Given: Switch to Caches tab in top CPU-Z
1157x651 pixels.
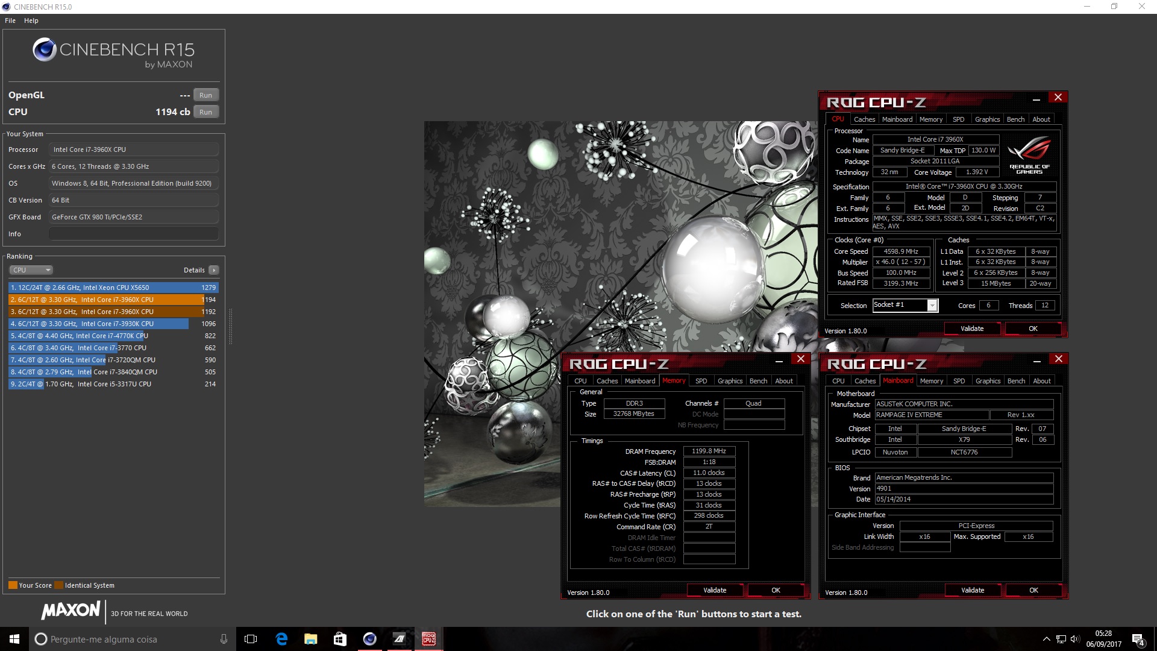Looking at the screenshot, I should [x=864, y=119].
